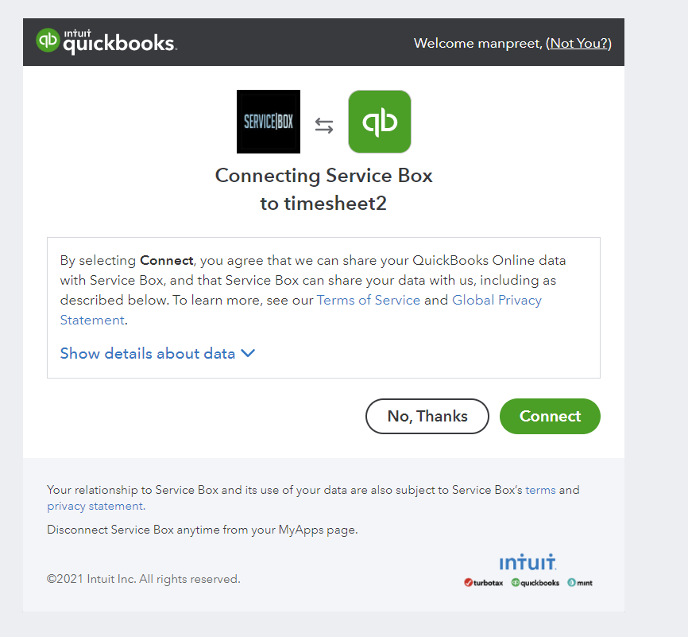Click the Intuit QuickBooks logo in header

pyautogui.click(x=106, y=41)
